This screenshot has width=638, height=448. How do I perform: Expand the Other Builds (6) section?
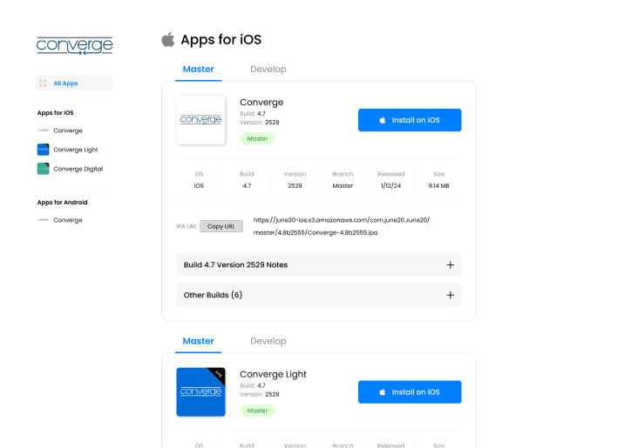coord(319,295)
